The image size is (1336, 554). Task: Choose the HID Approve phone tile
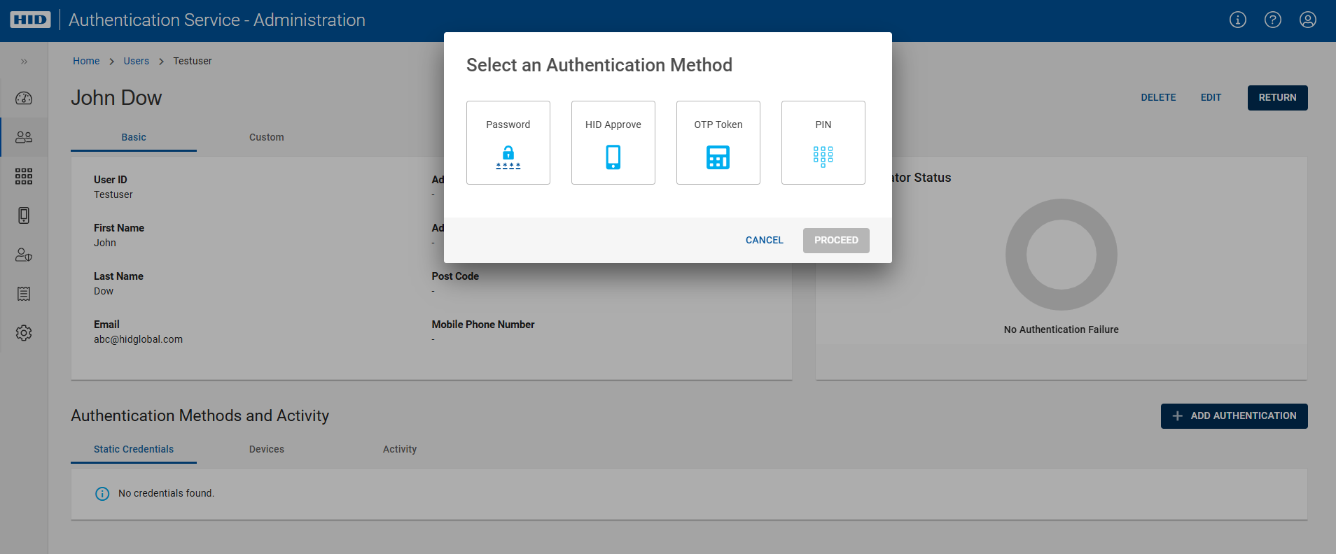click(x=613, y=143)
